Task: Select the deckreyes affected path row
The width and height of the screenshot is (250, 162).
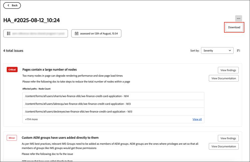Action: coord(113,112)
